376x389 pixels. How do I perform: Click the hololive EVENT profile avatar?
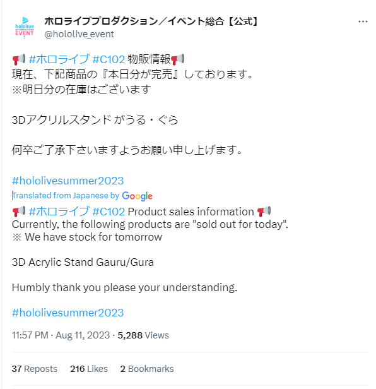[25, 27]
